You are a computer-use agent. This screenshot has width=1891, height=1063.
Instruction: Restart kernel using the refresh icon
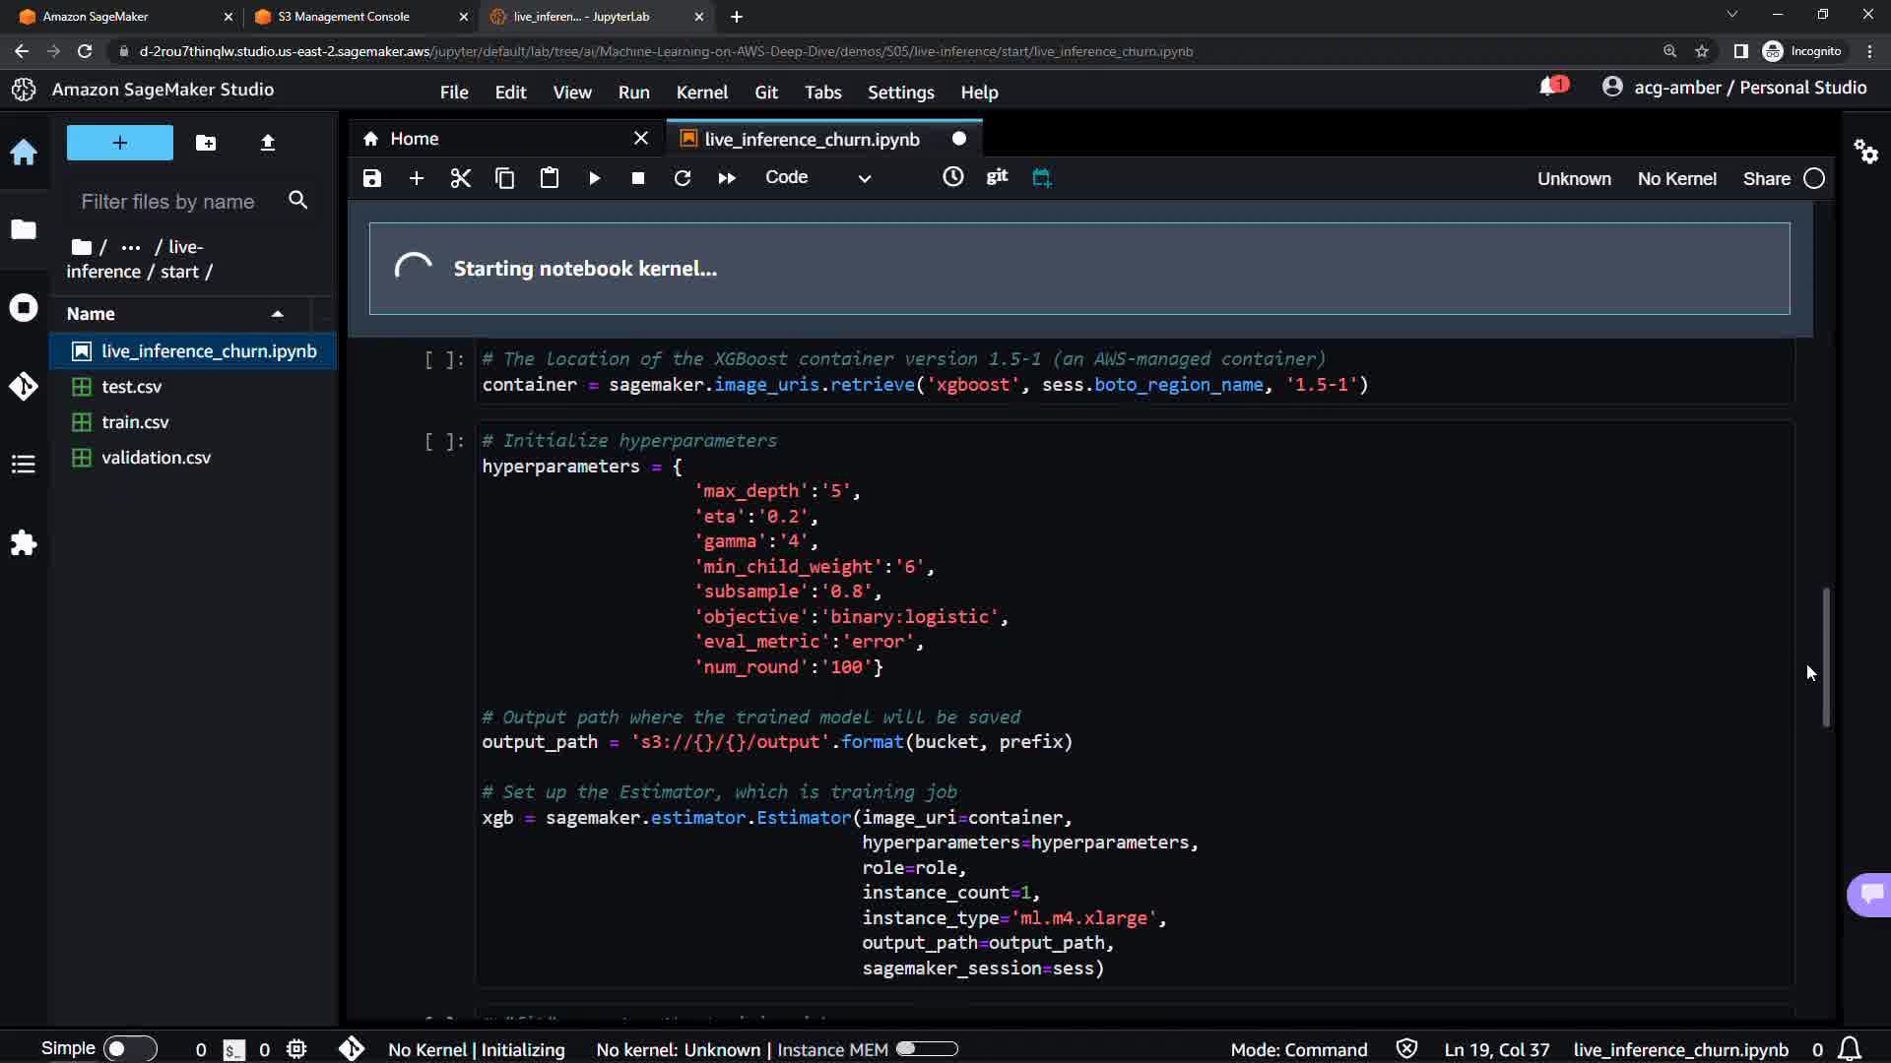click(682, 178)
